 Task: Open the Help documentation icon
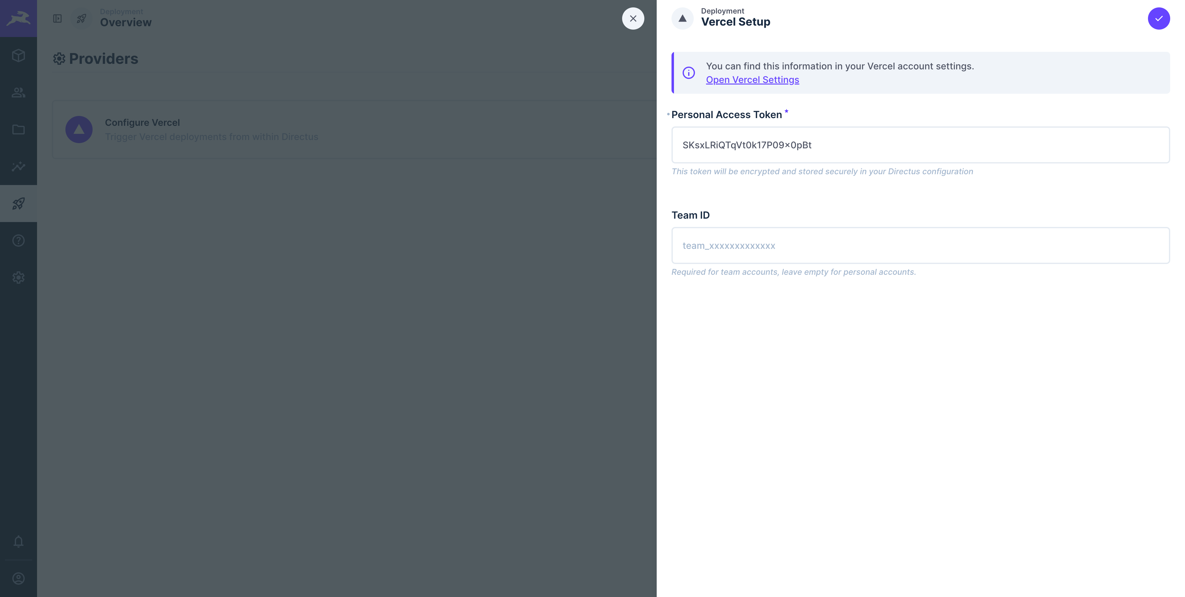pyautogui.click(x=19, y=240)
